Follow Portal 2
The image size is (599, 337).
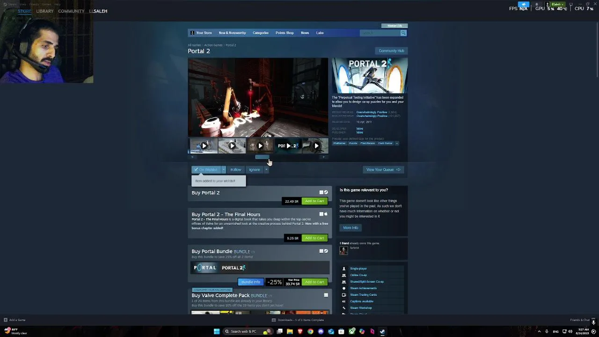(235, 169)
